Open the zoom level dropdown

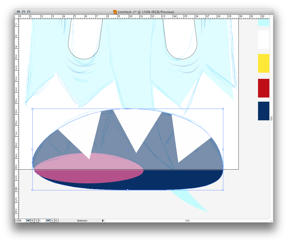(x=28, y=221)
